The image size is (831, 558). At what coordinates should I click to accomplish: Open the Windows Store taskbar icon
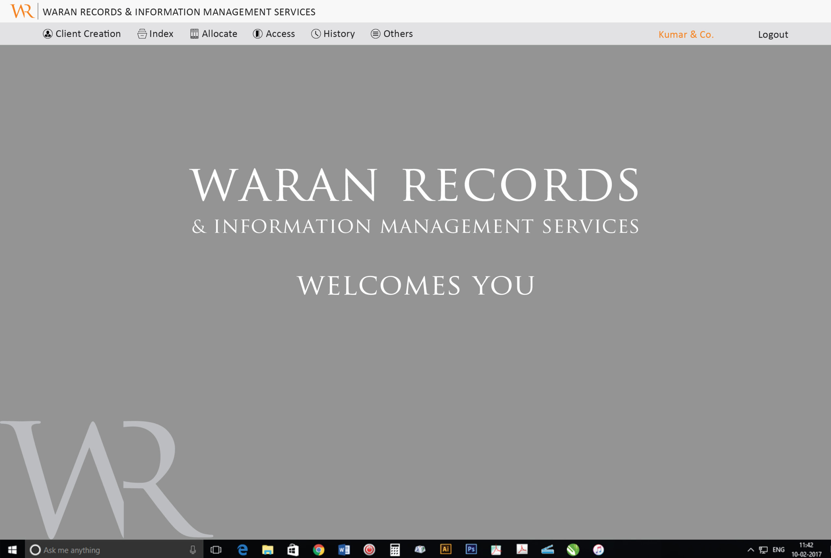[293, 550]
